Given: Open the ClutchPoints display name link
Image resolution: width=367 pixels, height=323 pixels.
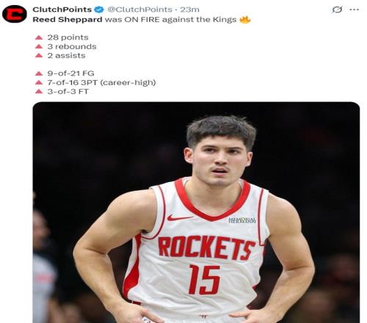Looking at the screenshot, I should (62, 10).
